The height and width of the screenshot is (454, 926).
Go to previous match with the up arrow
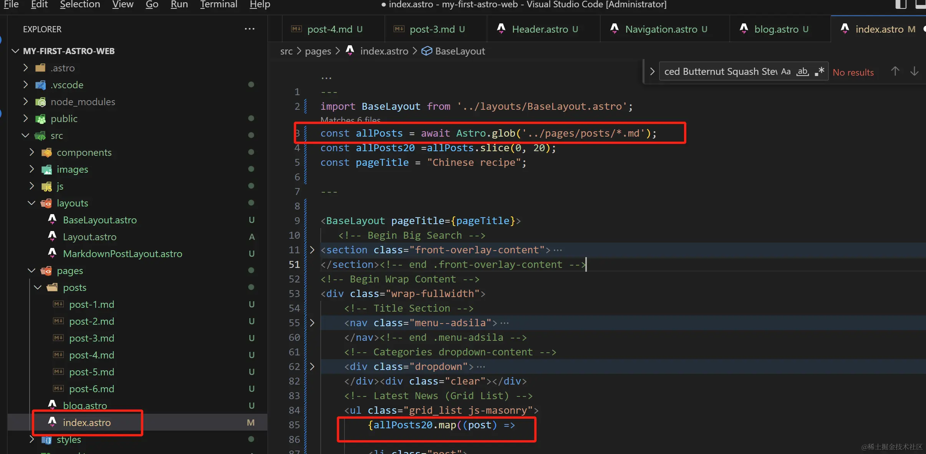[x=895, y=71]
